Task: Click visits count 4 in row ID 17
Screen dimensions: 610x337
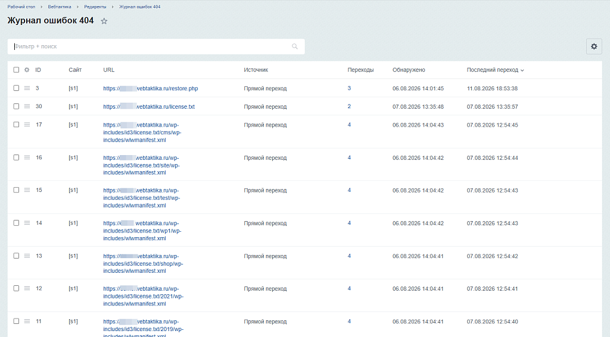Action: coord(349,125)
